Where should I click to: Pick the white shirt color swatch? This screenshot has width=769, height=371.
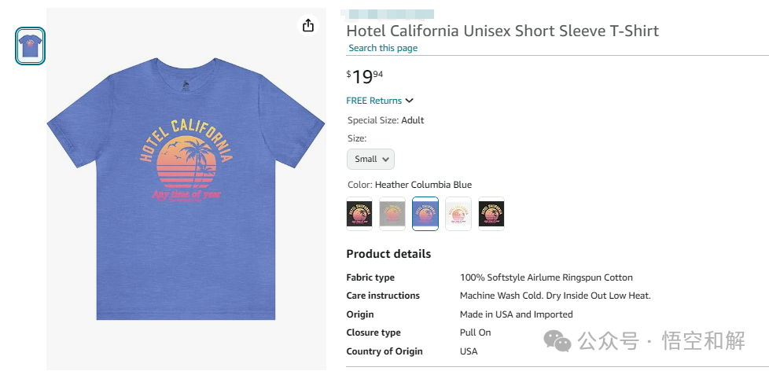458,214
